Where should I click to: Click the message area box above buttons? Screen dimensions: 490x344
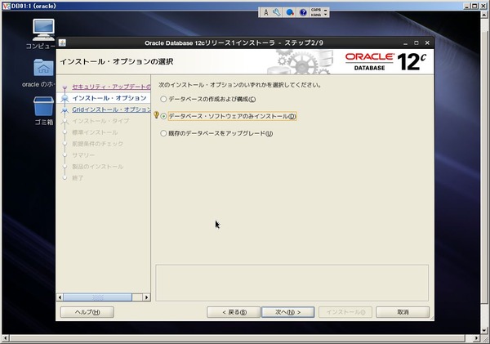click(292, 283)
